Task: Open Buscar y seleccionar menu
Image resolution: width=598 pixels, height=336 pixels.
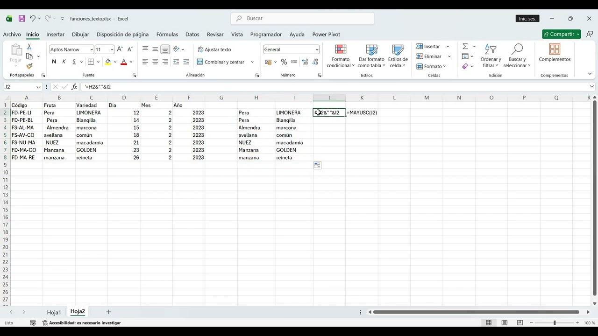Action: [517, 56]
